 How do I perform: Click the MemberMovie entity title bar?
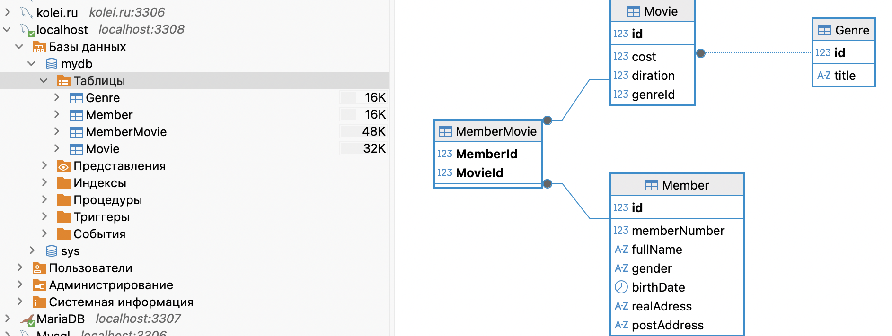pos(488,131)
